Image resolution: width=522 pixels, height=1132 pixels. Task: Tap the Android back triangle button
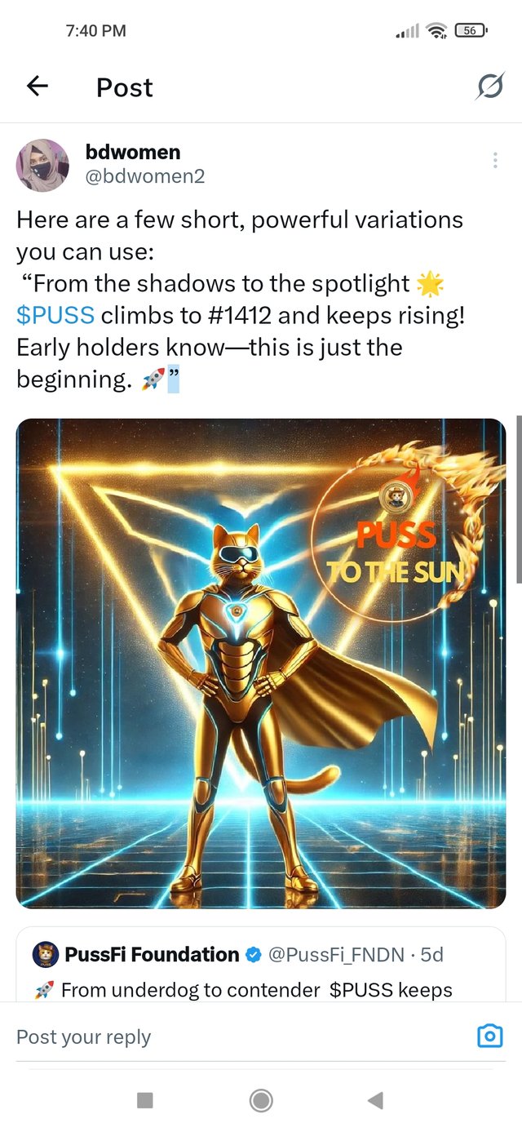coord(375,1100)
